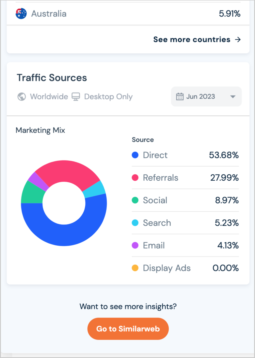Click the blue Direct legend dot
The width and height of the screenshot is (255, 358).
point(135,155)
